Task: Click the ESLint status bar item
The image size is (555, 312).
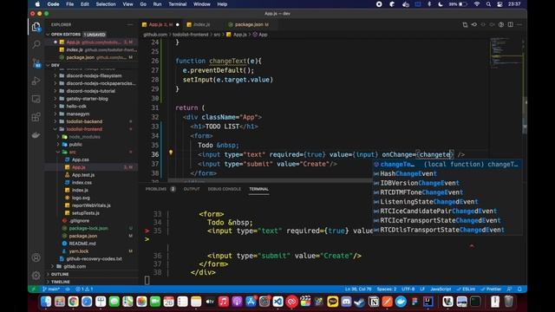Action: tap(466, 289)
